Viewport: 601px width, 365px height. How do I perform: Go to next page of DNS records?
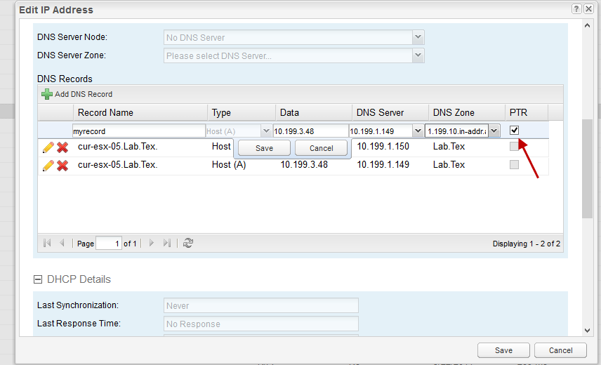(152, 243)
